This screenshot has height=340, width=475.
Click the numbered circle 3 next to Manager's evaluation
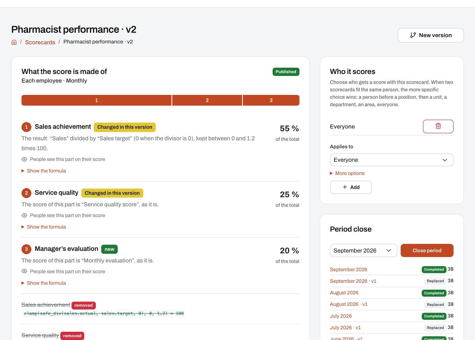26,249
